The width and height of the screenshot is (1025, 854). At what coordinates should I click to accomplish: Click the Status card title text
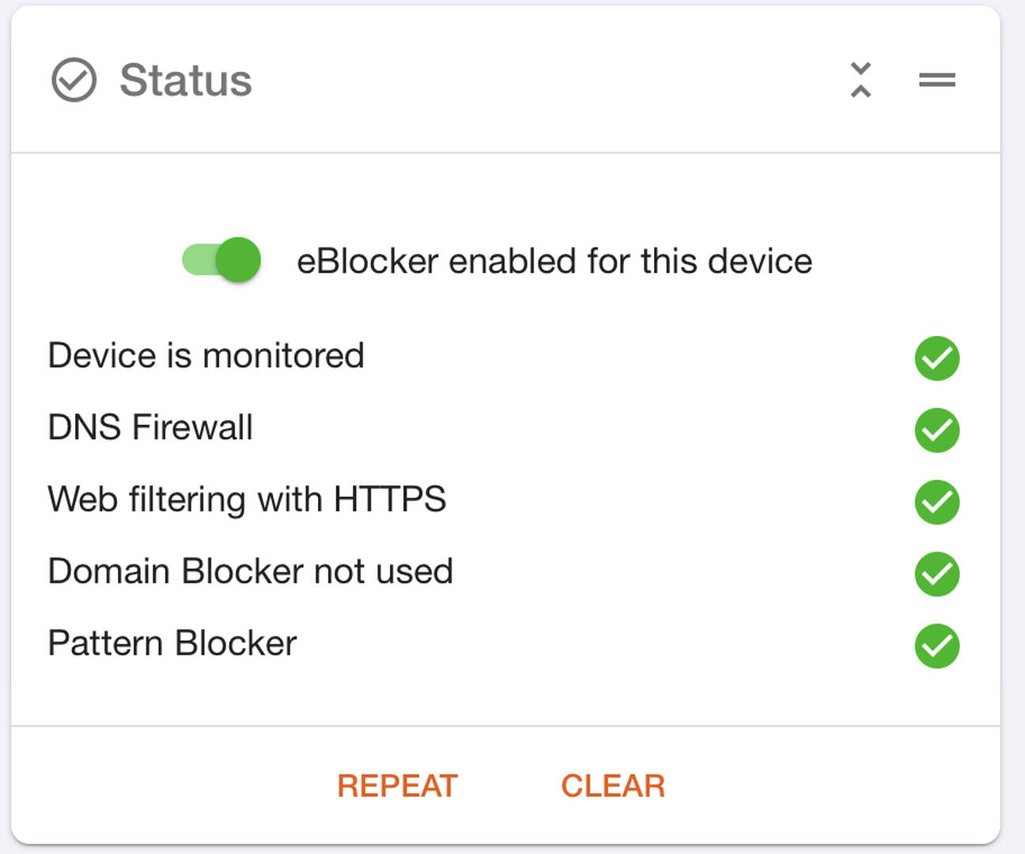pyautogui.click(x=186, y=80)
